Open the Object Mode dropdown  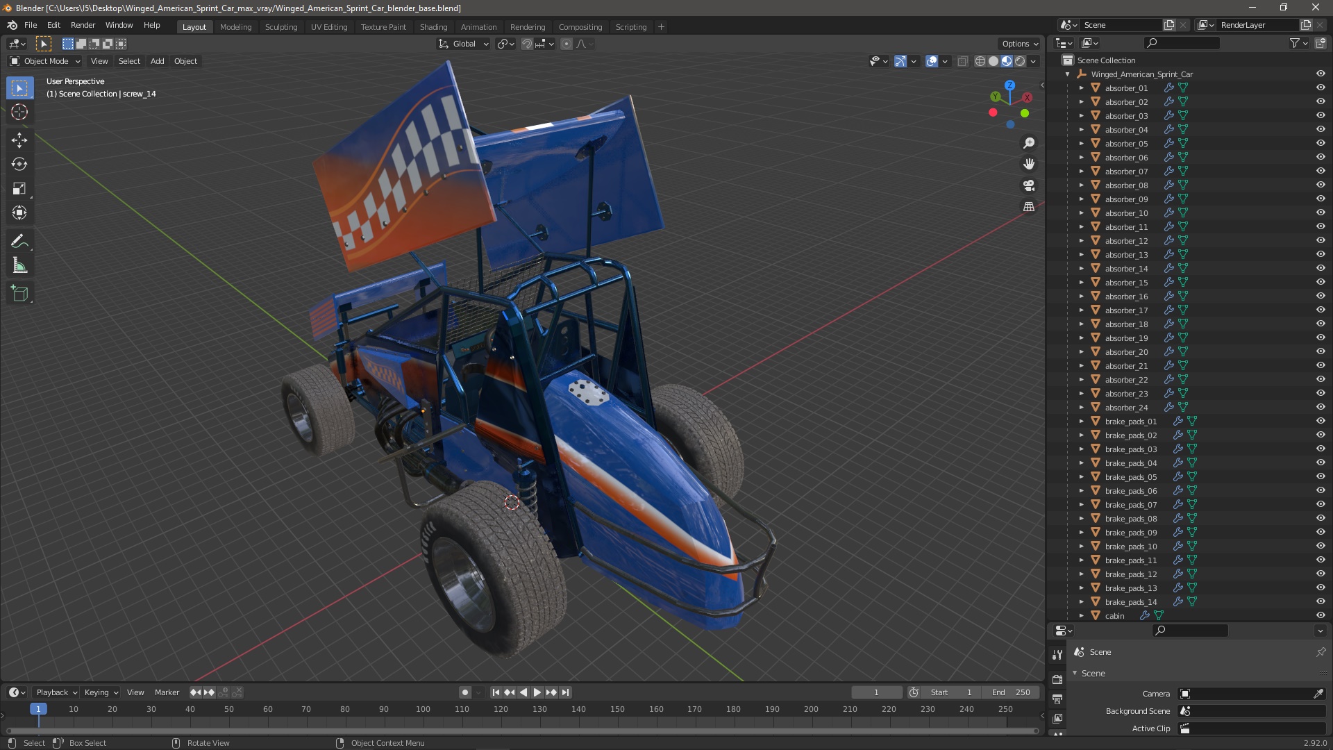45,61
